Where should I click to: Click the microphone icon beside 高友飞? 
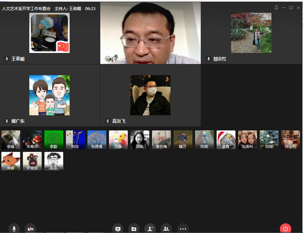(x=108, y=121)
